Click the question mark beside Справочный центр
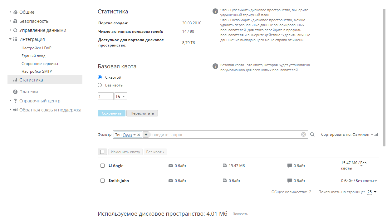Image resolution: width=387 pixels, height=221 pixels. 15,101
